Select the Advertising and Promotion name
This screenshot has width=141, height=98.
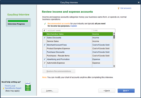pos(58,59)
